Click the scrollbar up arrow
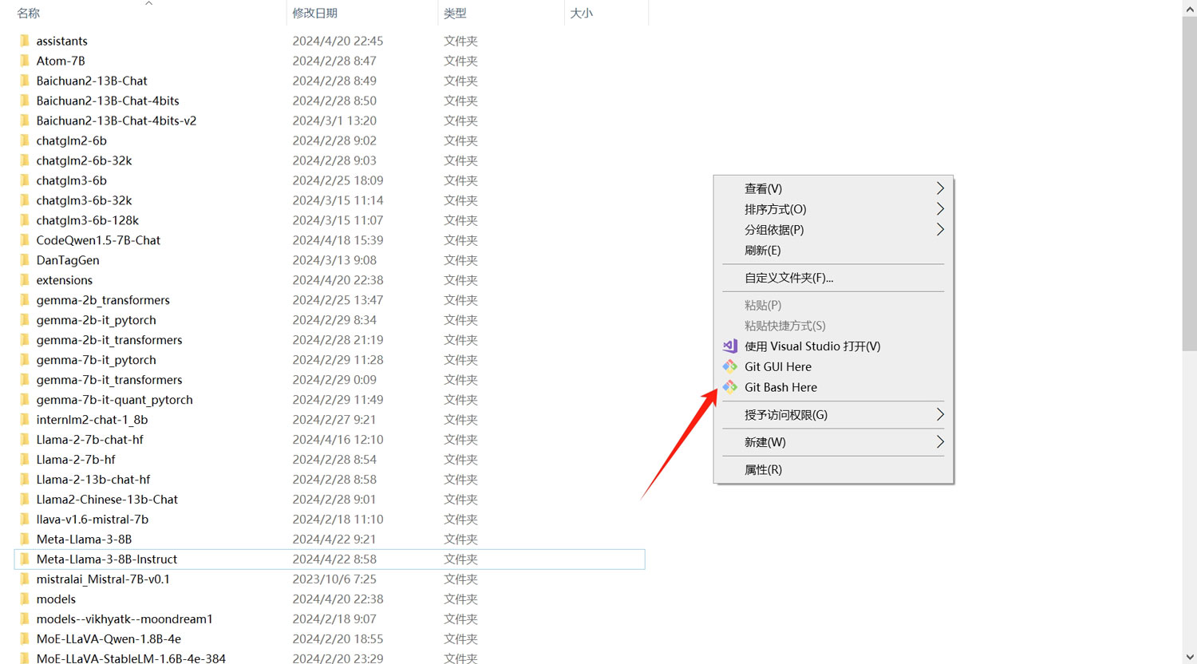Image resolution: width=1197 pixels, height=664 pixels. coord(1189,8)
